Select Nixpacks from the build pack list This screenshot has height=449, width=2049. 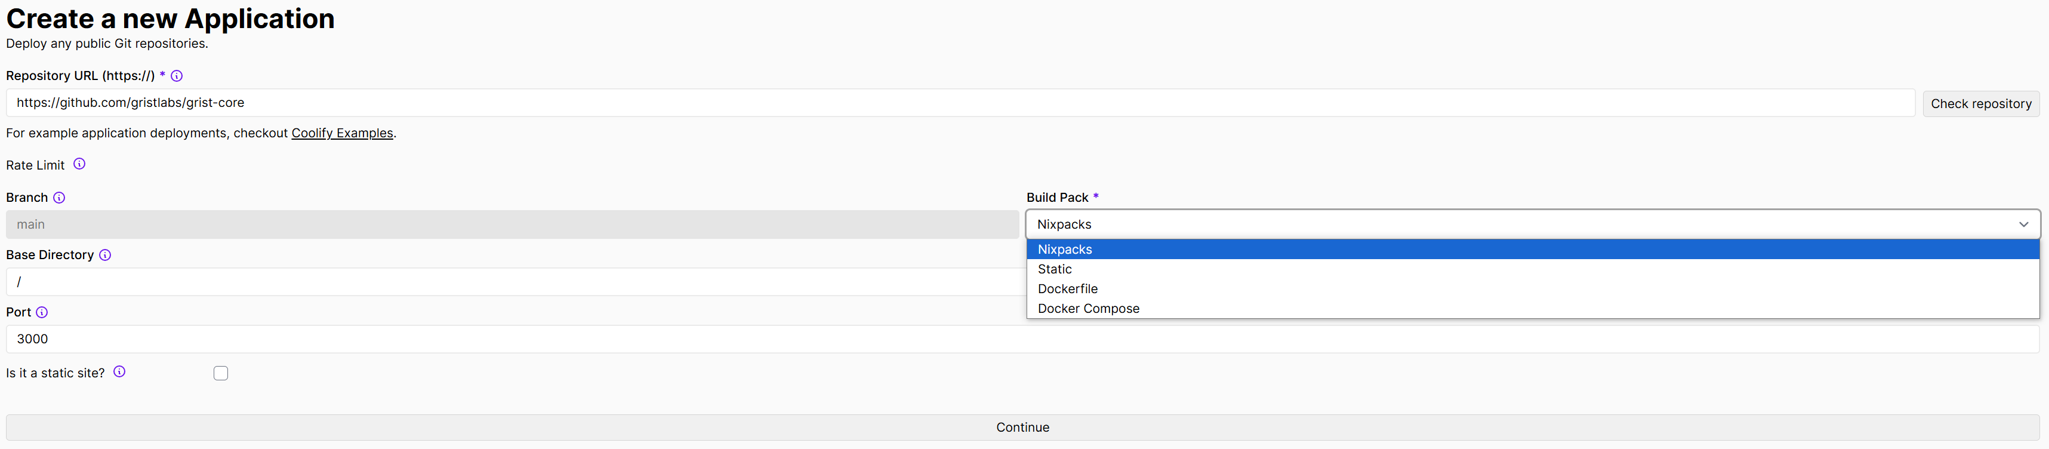tap(1064, 249)
